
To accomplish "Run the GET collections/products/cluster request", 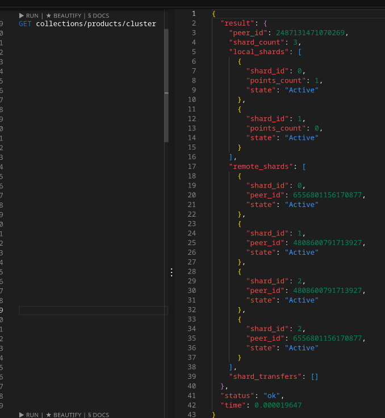I will click(28, 16).
